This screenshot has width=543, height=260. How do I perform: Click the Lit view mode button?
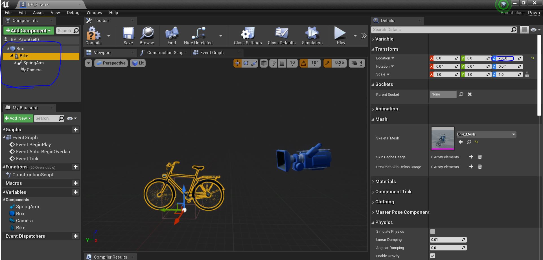[138, 63]
